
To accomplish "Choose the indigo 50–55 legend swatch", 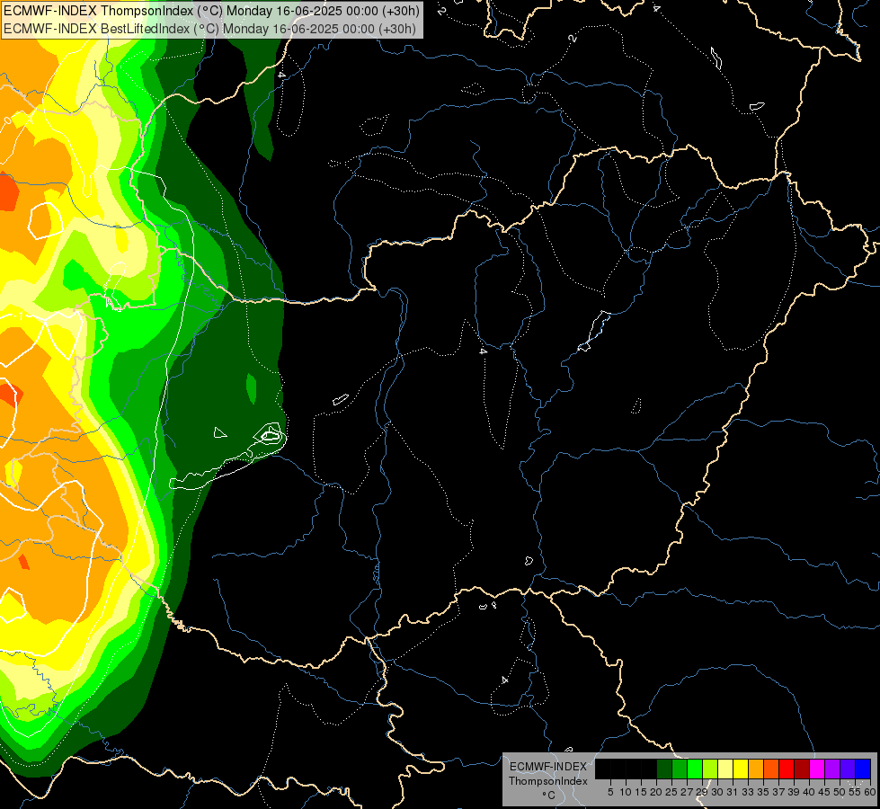I will [x=848, y=769].
